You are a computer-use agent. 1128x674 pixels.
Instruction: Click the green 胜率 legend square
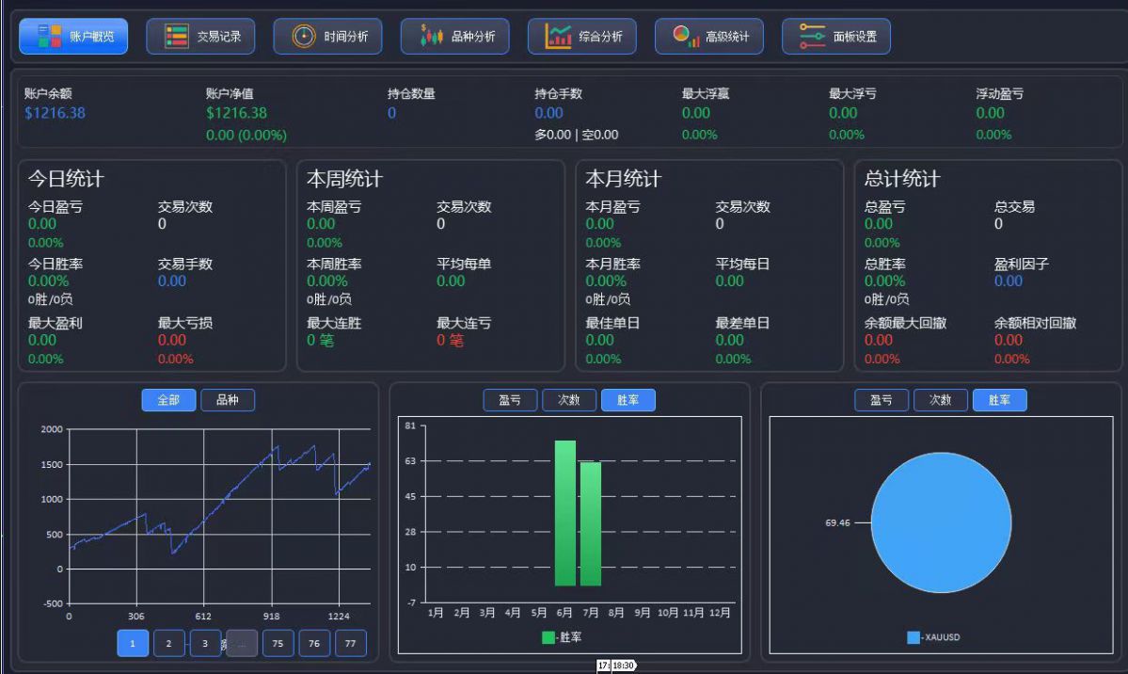548,637
